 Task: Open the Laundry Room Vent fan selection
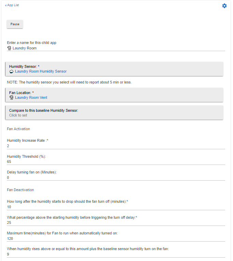pos(114,95)
